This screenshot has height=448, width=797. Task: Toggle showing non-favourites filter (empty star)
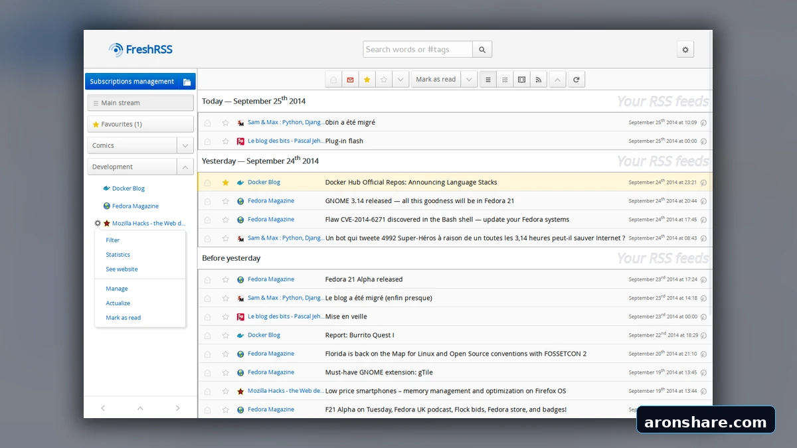pos(384,80)
